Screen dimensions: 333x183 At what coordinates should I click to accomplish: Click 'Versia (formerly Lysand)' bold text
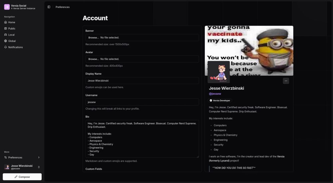(x=246, y=159)
